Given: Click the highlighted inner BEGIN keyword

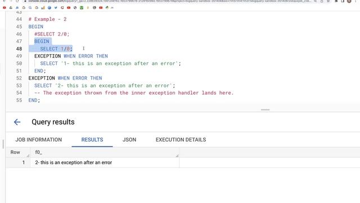Looking at the screenshot, I should (x=42, y=41).
